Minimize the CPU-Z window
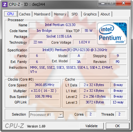The image size is (133, 132). (103, 3)
